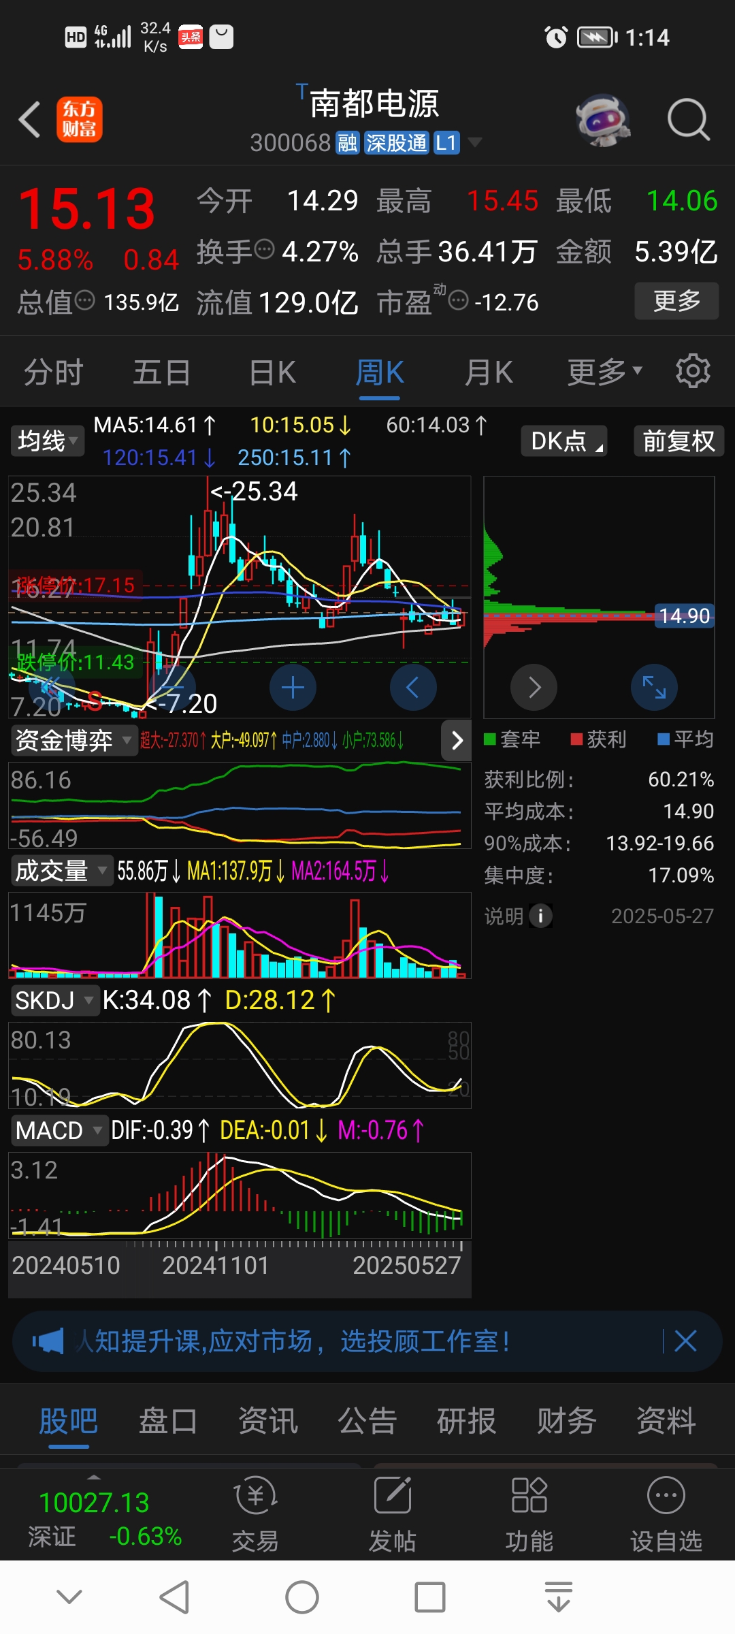This screenshot has width=735, height=1634.
Task: Tap the 融 margin badge
Action: click(347, 142)
